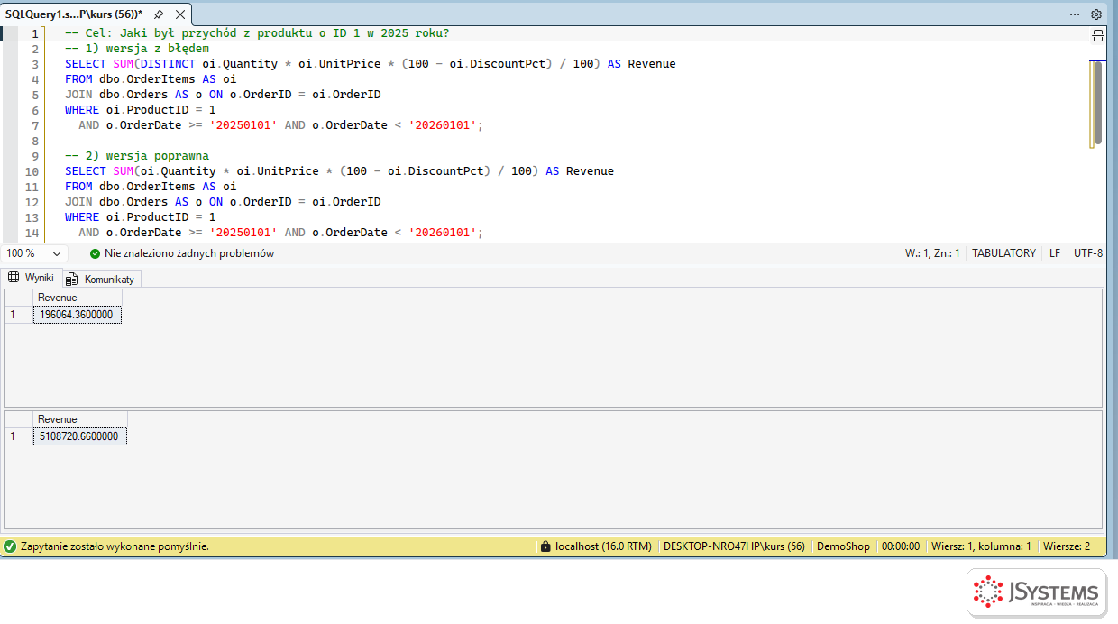Image resolution: width=1118 pixels, height=624 pixels.
Task: Select the SQLQuery1 document tab
Action: tap(74, 14)
